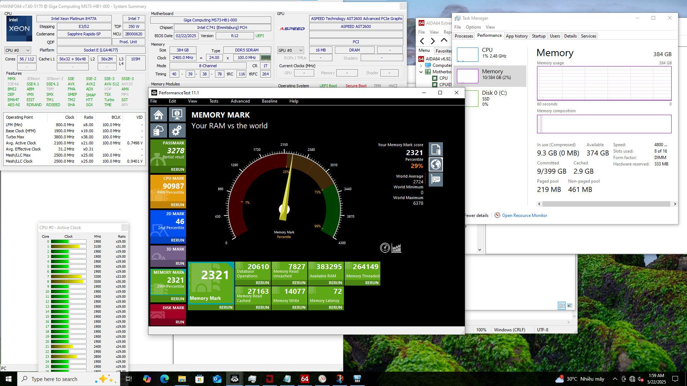Switch to the distribution graph view icon
The height and width of the screenshot is (386, 687).
(396, 248)
